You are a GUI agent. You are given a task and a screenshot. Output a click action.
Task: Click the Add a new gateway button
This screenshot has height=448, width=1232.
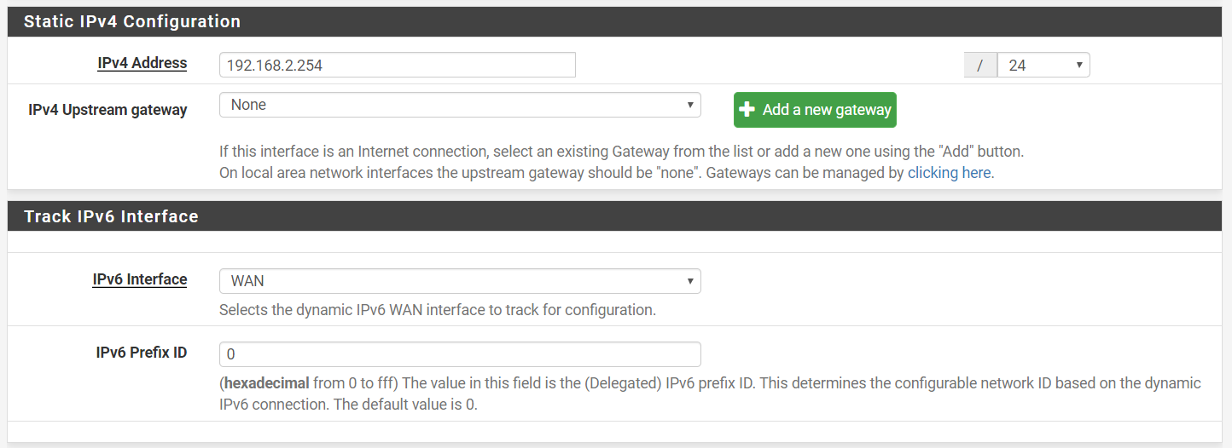coord(815,110)
